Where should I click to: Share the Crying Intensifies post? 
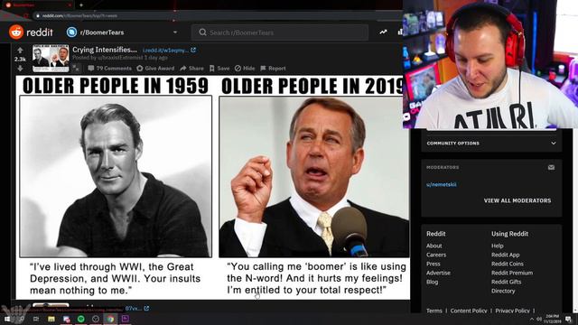pos(191,69)
